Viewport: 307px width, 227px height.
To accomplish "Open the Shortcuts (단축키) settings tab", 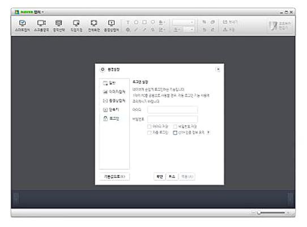I will [114, 110].
